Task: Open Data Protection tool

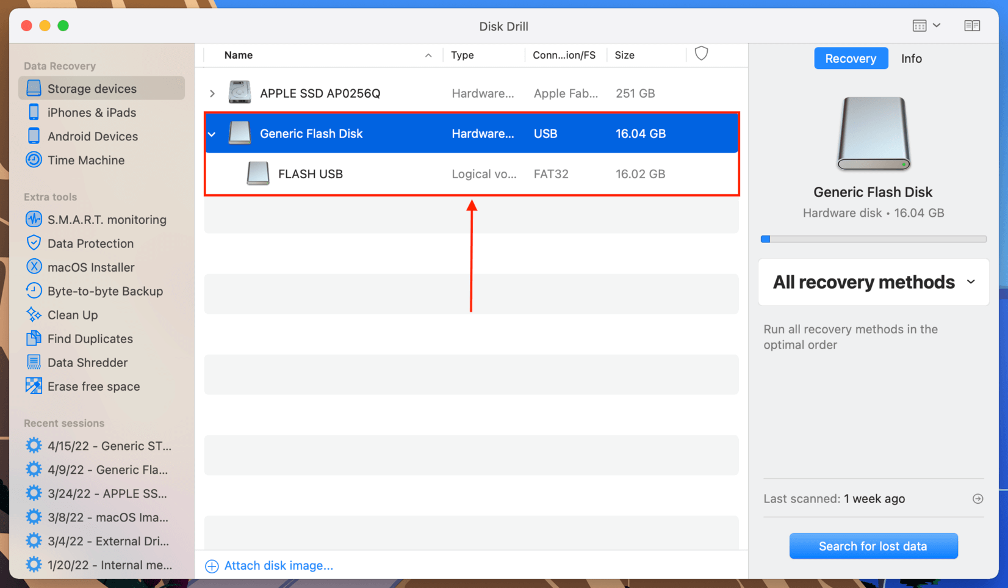Action: [90, 243]
